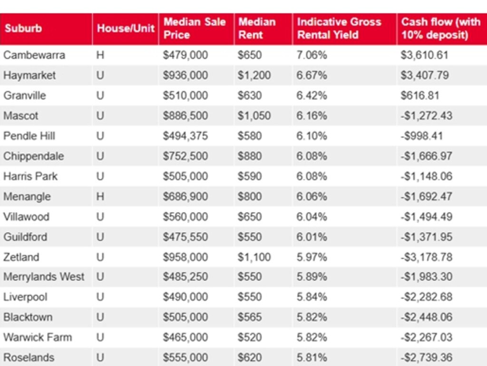Click the House/Unit column header

tap(126, 29)
